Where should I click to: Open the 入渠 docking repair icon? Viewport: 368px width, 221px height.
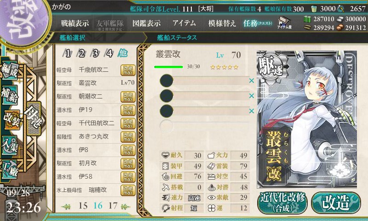click(10, 145)
